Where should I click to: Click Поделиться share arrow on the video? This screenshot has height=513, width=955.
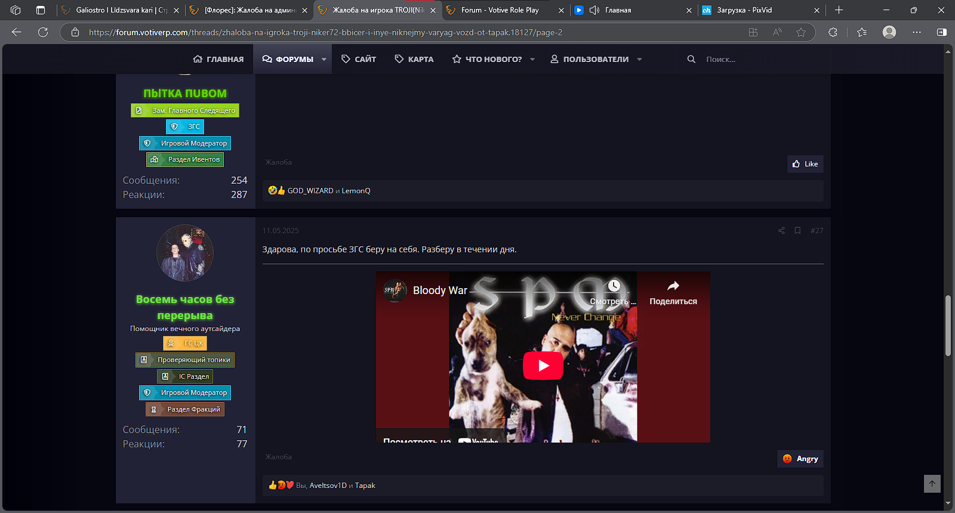pos(673,286)
